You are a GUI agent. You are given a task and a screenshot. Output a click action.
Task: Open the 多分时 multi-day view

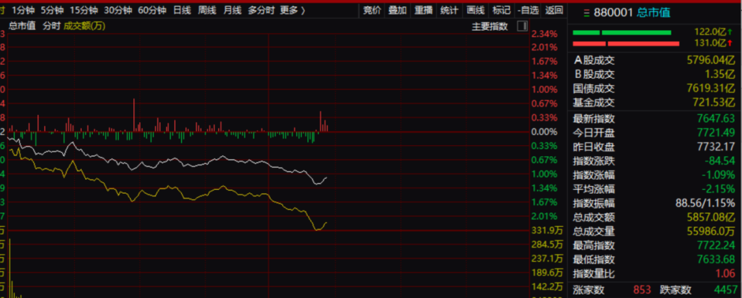click(x=260, y=10)
